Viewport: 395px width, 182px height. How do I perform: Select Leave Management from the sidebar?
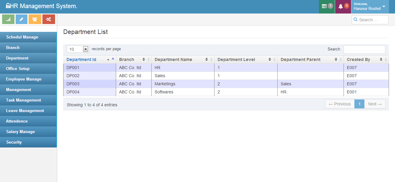tap(25, 111)
